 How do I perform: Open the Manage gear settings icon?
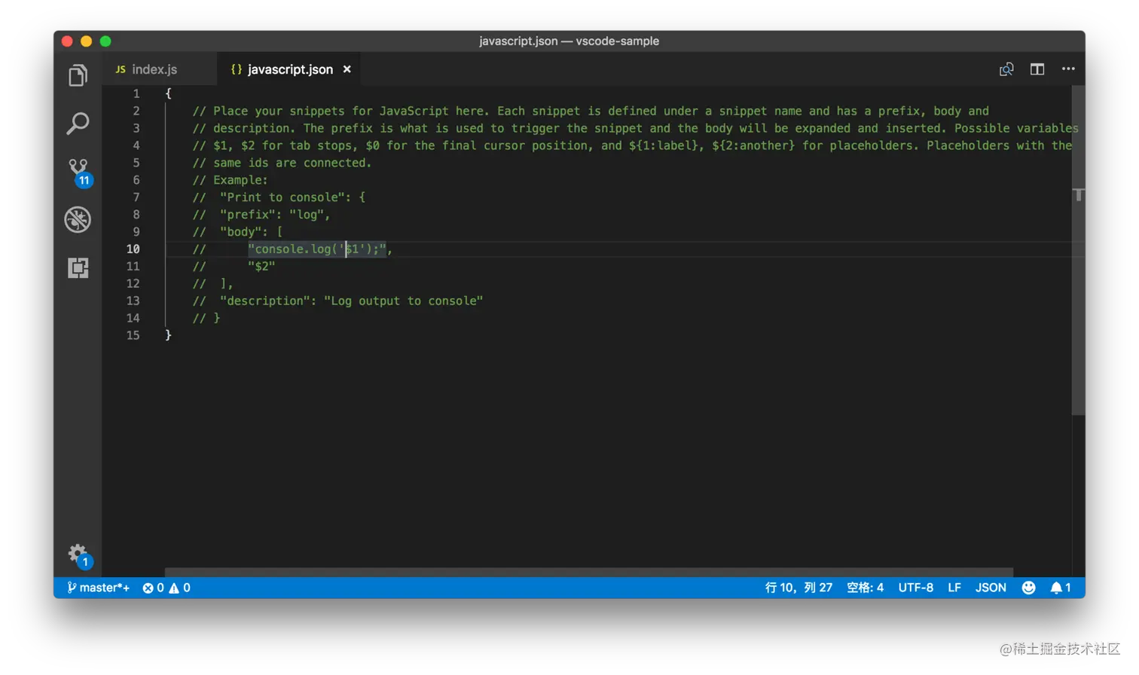click(x=78, y=555)
